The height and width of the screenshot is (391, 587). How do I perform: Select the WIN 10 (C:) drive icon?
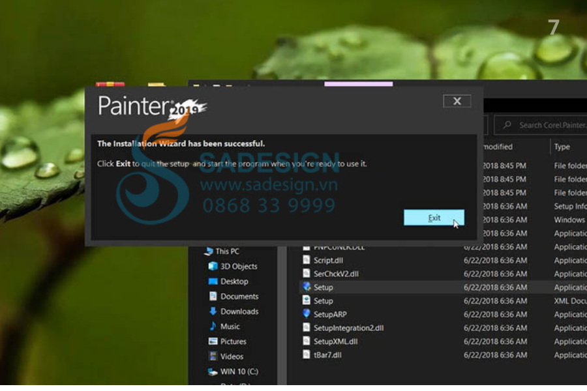(x=213, y=371)
